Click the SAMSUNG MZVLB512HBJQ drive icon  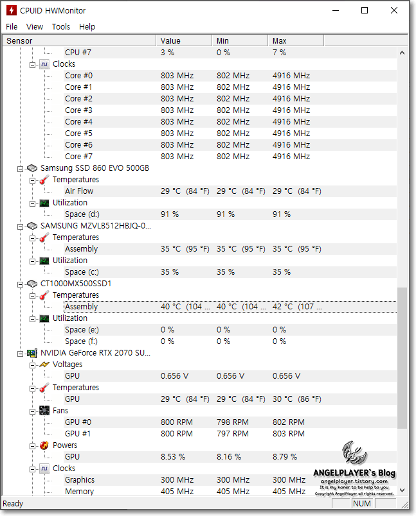click(x=32, y=226)
